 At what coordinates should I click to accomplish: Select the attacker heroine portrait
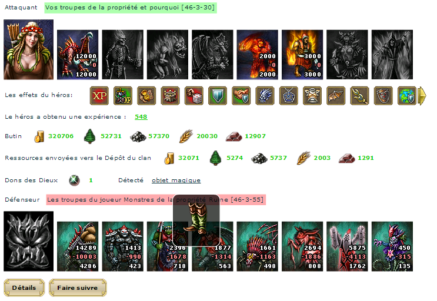(x=28, y=49)
